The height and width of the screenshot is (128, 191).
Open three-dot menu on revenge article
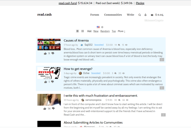point(162,88)
